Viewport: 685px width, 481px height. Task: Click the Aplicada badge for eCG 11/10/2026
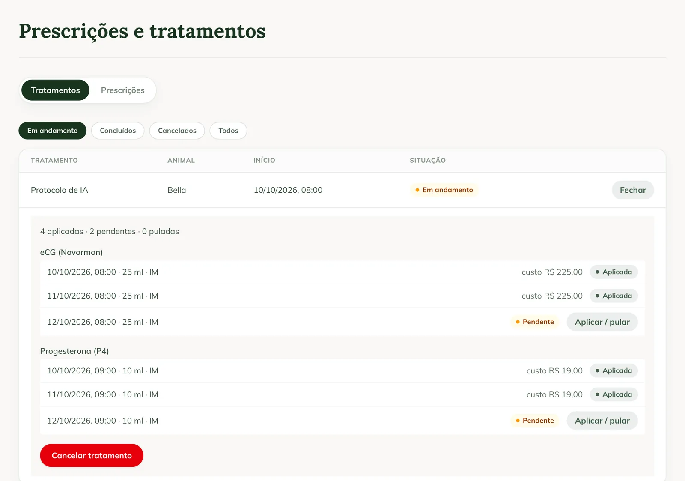(614, 296)
